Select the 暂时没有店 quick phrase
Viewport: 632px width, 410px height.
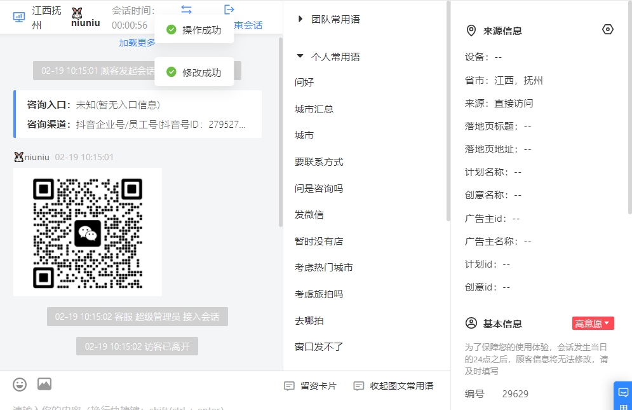[x=319, y=242]
